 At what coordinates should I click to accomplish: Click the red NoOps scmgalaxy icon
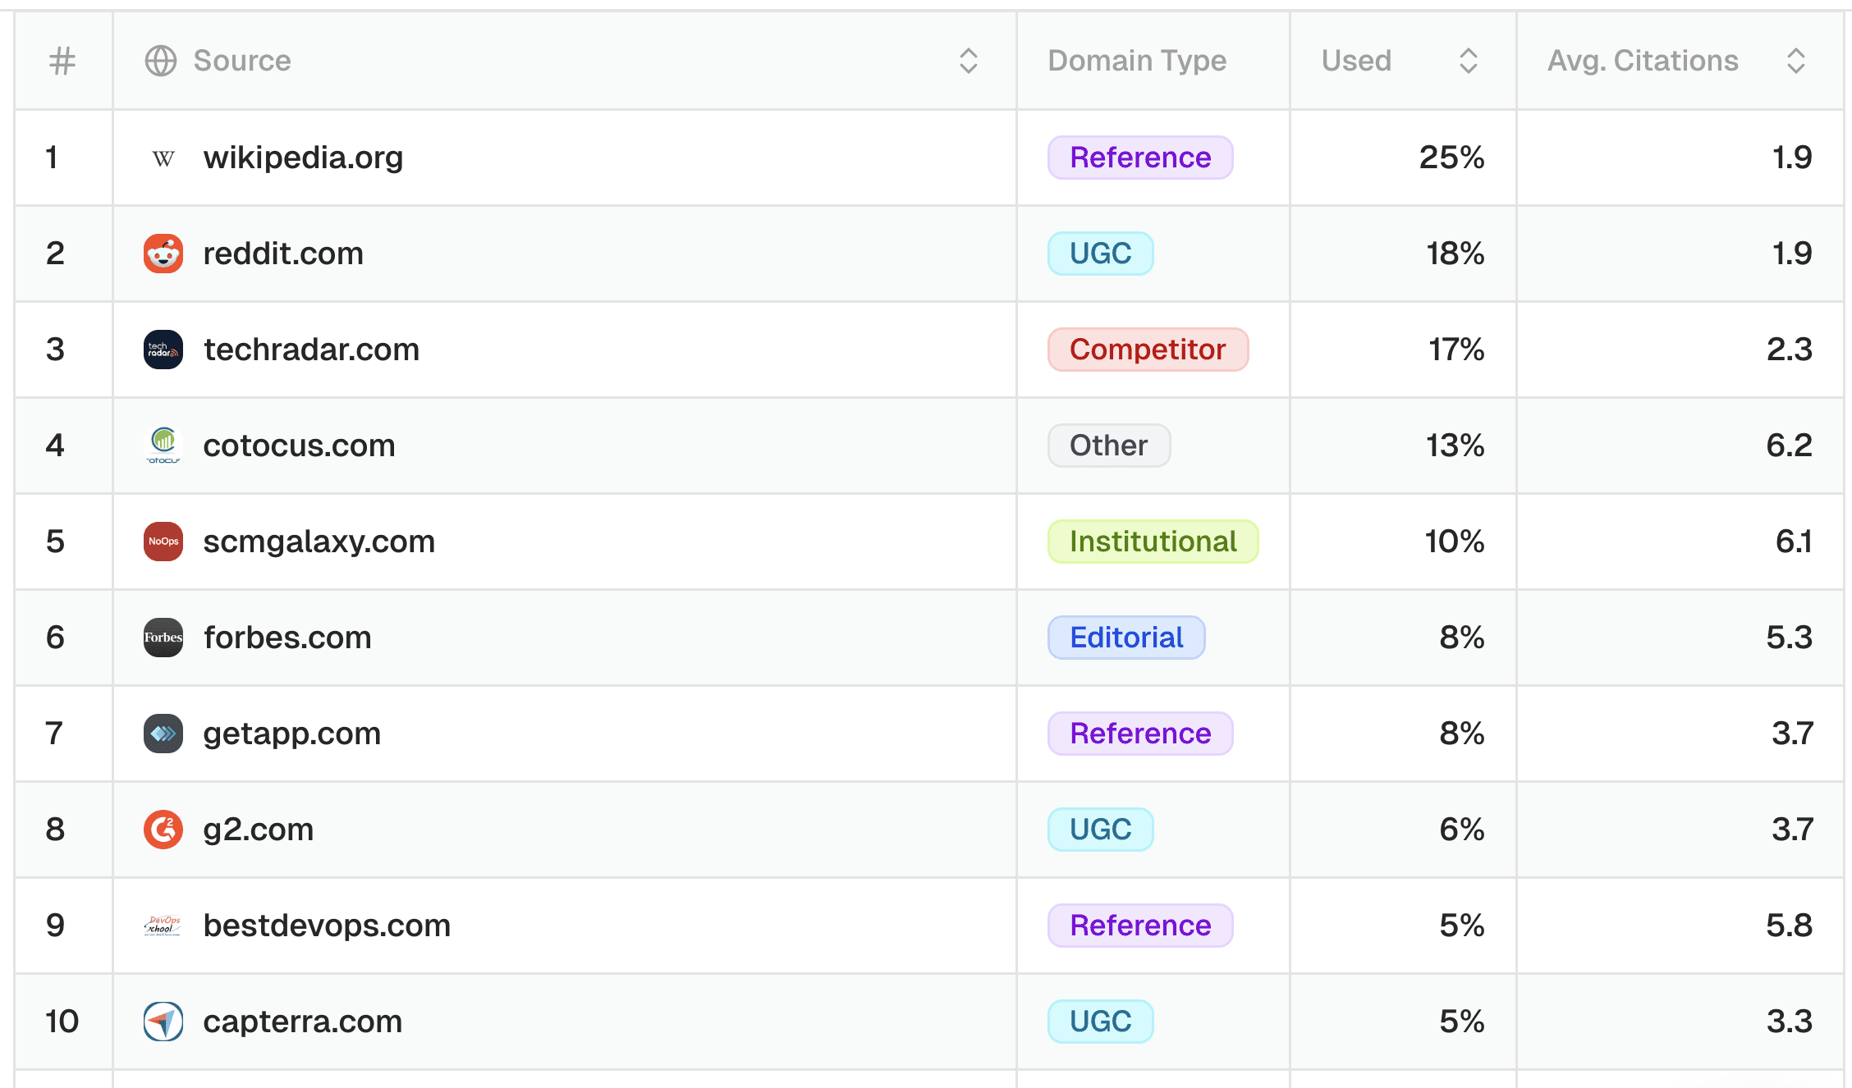(163, 542)
